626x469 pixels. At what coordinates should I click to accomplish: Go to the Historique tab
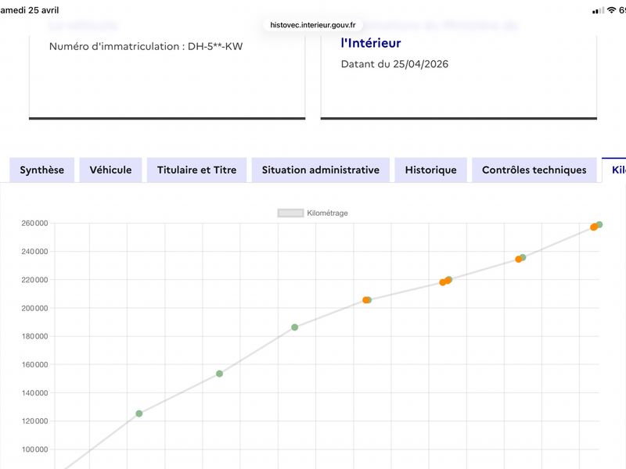coord(431,170)
